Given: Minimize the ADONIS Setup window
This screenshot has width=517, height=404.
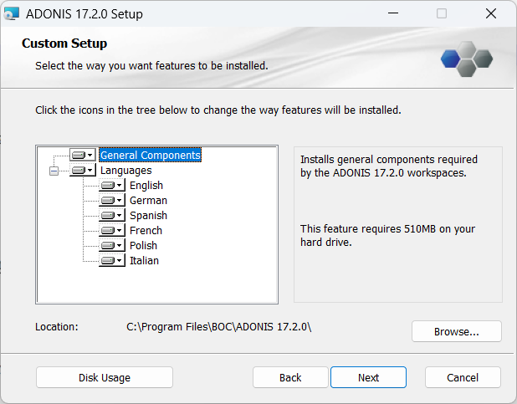Looking at the screenshot, I should [x=393, y=13].
